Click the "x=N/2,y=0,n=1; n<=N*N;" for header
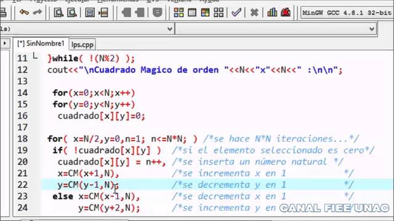Screen dimensions: 394x221 pos(130,139)
